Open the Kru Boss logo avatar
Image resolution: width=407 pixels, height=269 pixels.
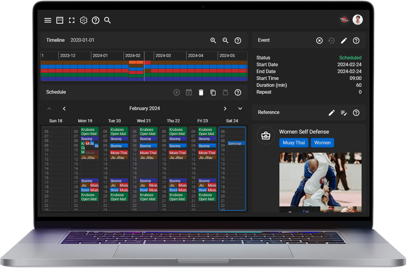tap(344, 20)
